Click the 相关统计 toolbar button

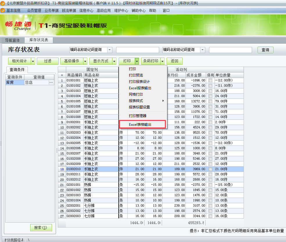[19, 61]
